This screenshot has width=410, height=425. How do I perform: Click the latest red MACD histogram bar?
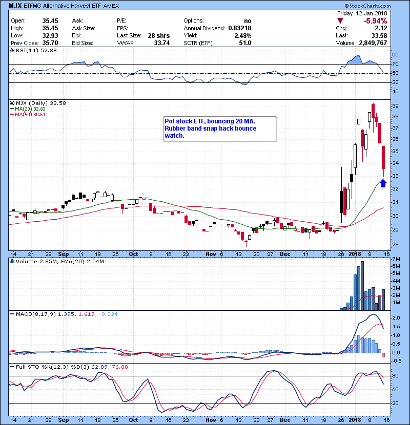(x=383, y=355)
